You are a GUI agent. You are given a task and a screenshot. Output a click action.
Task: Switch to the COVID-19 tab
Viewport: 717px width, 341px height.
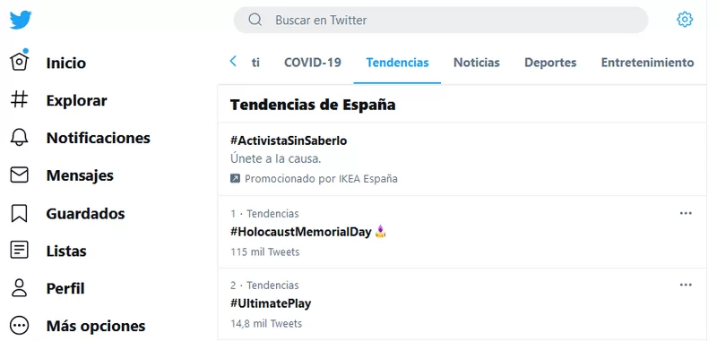pyautogui.click(x=313, y=62)
